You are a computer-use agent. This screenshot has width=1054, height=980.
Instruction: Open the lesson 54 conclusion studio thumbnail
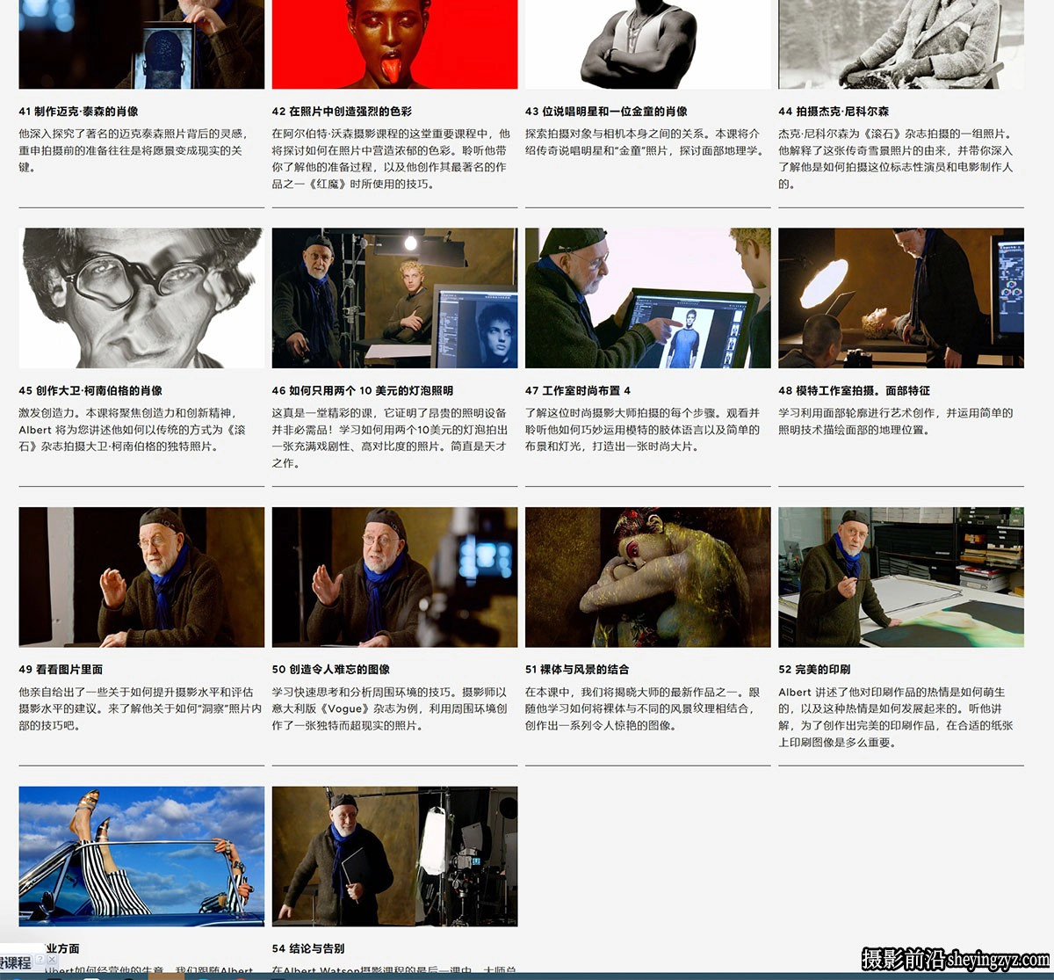click(394, 856)
